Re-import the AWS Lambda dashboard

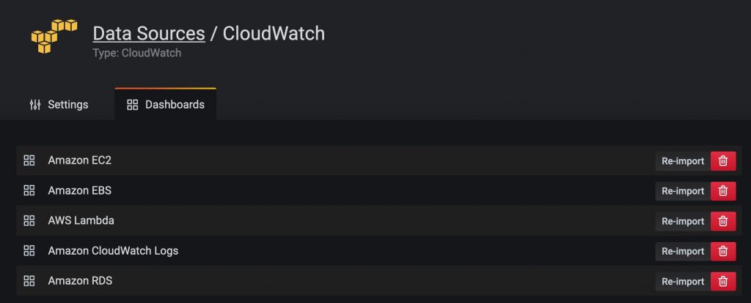tap(683, 222)
